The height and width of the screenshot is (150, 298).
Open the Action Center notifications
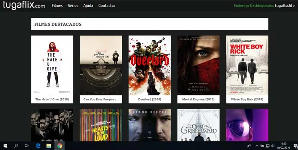tap(295, 146)
